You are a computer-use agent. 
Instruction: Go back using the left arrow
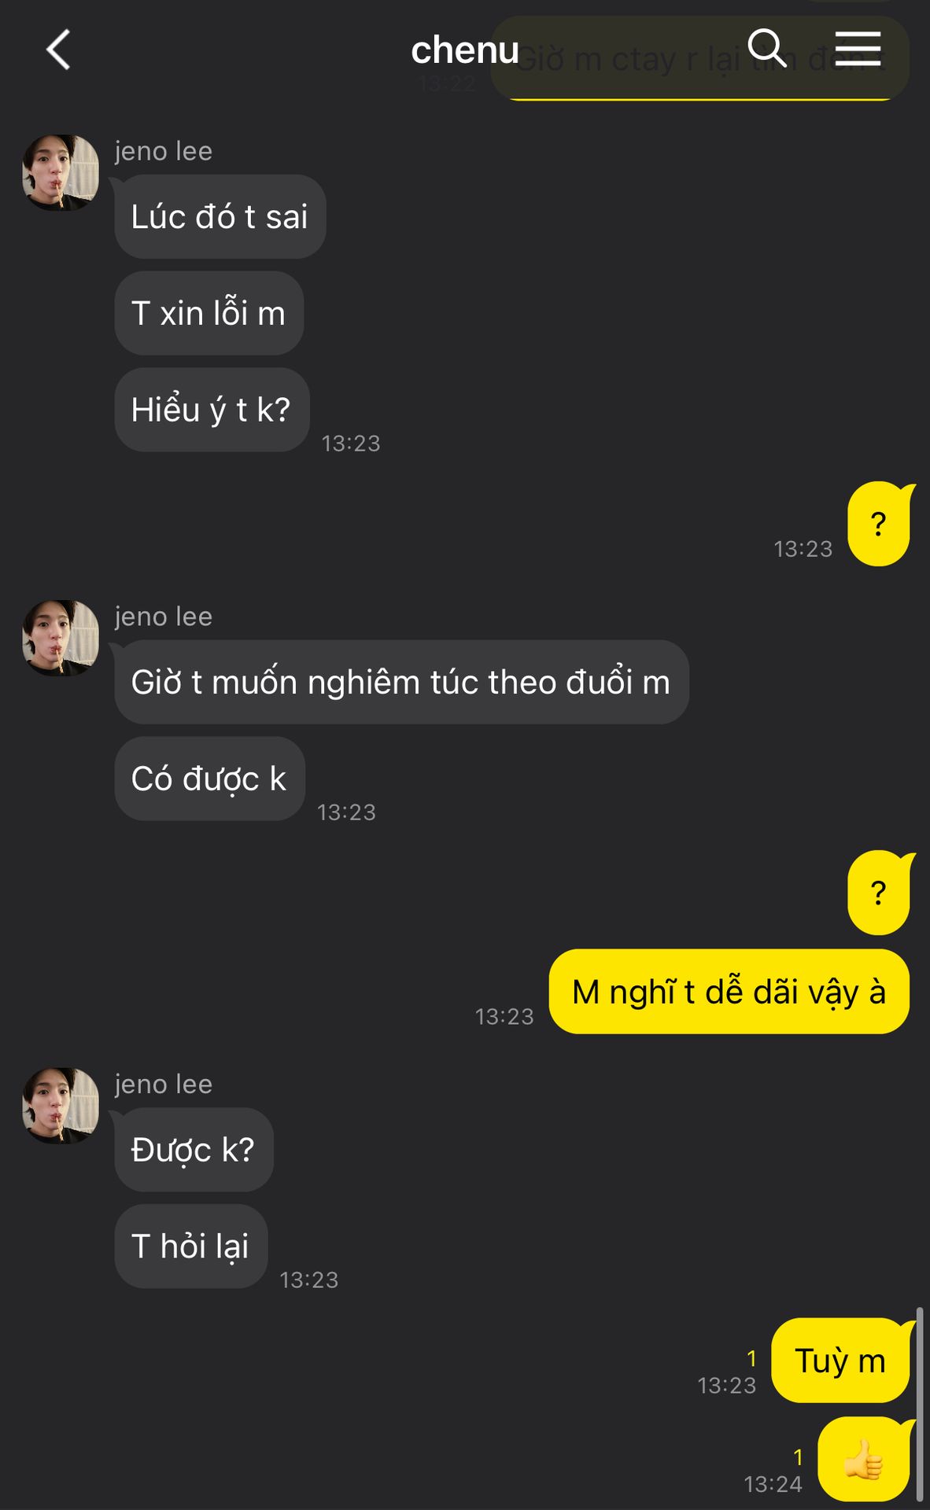point(58,50)
